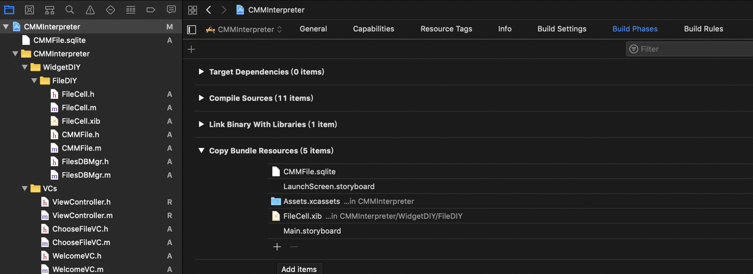Click the CMMFile.sqlite file icon in resources

(276, 172)
